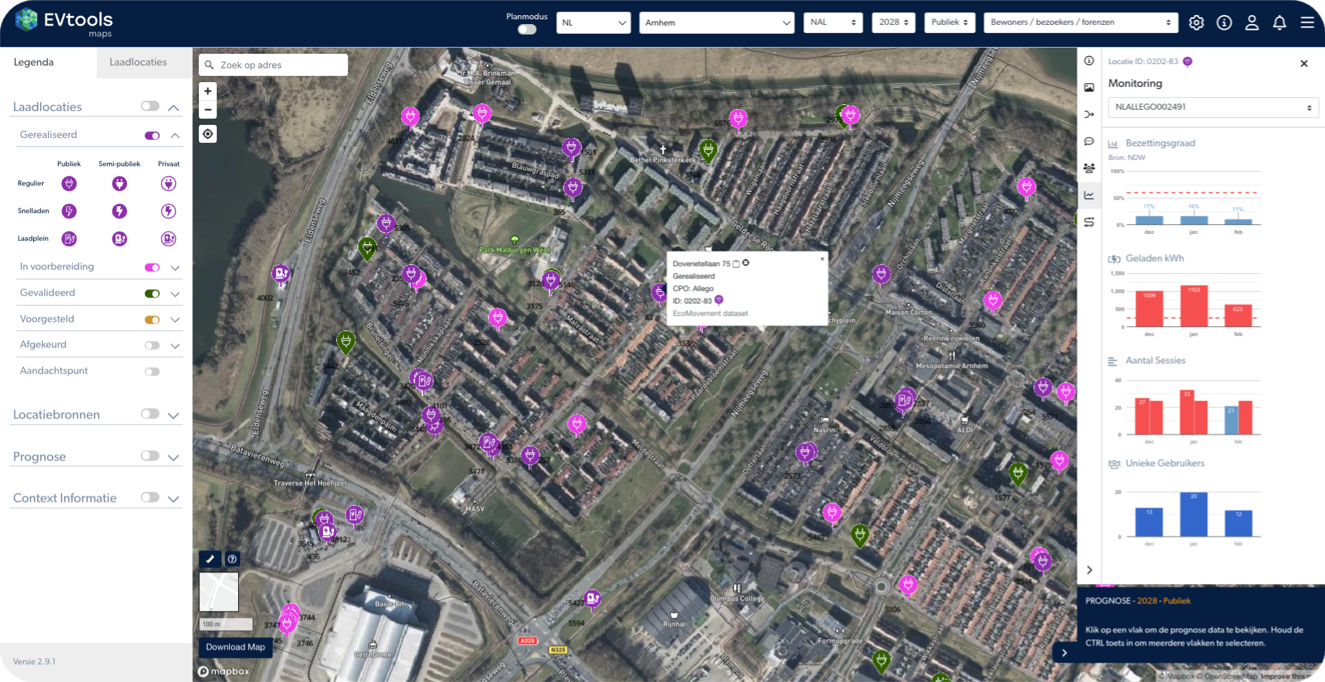The image size is (1325, 682).
Task: Toggle the Planmodus switch
Action: pos(527,30)
